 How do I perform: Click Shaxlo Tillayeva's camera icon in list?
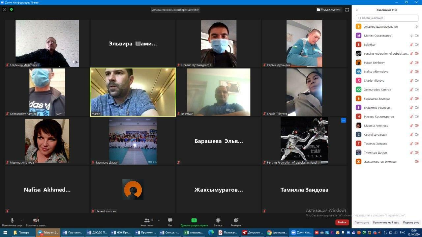click(417, 81)
